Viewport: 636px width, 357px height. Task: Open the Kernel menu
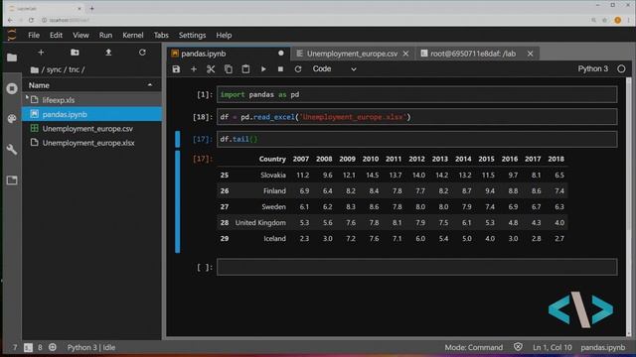pyautogui.click(x=133, y=36)
